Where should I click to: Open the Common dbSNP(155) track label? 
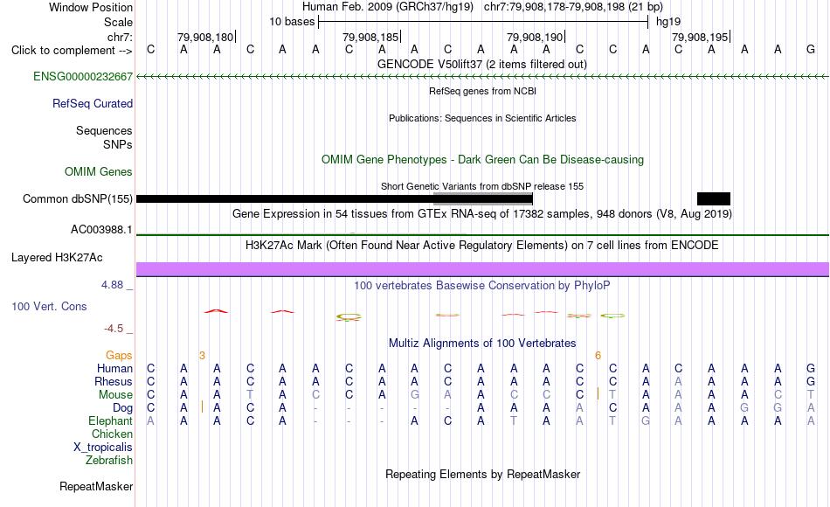pos(77,198)
